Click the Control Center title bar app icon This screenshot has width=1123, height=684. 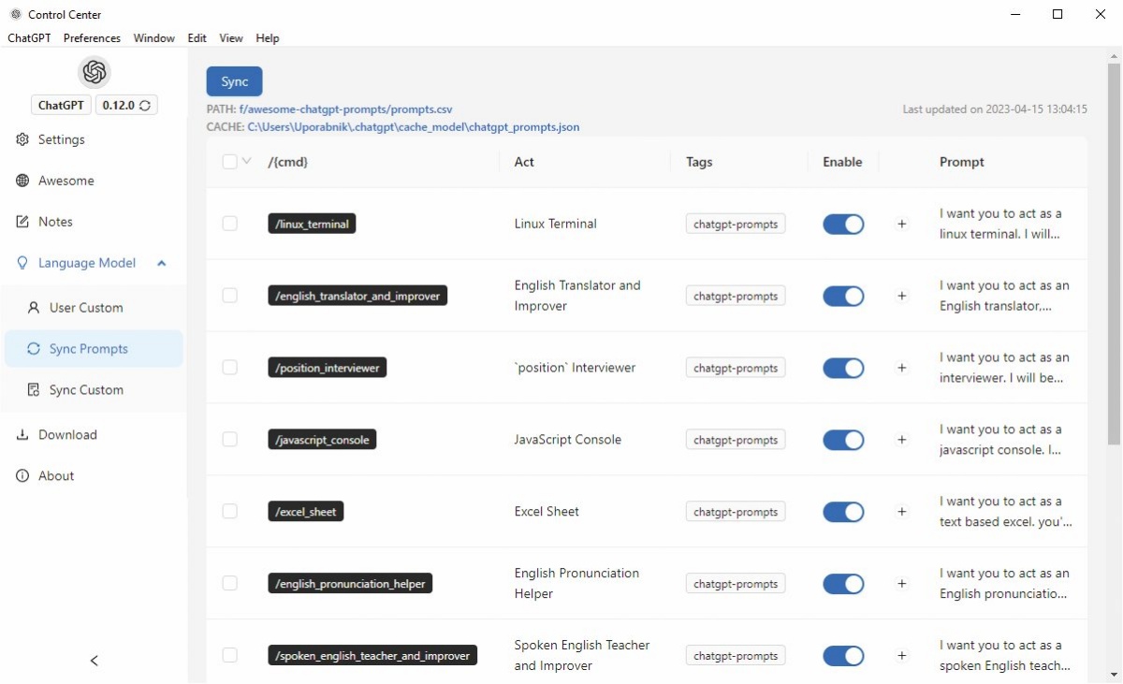pyautogui.click(x=15, y=14)
